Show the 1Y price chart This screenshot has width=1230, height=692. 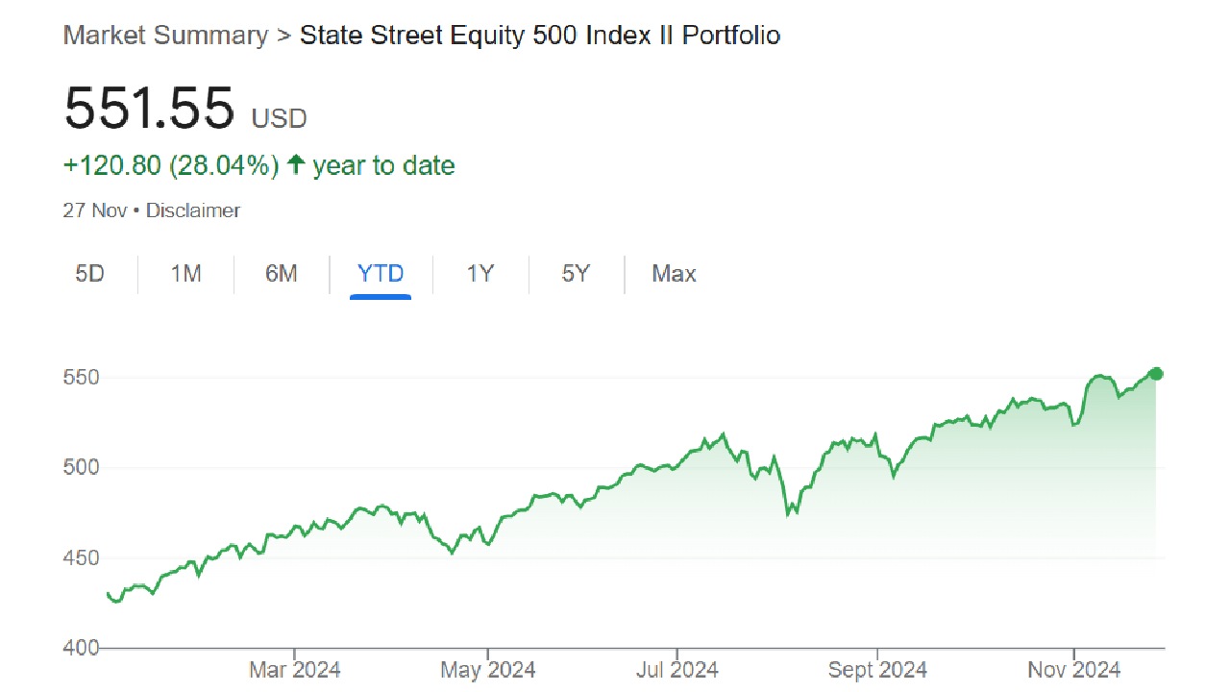pos(480,274)
